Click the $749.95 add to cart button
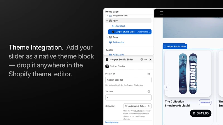Viewport: 223px width, 125px height. click(x=200, y=113)
